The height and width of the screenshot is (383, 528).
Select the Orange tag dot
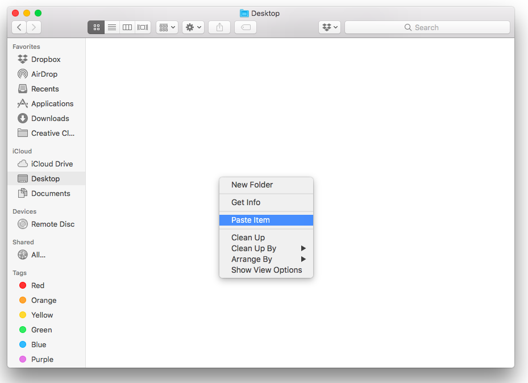tap(23, 300)
